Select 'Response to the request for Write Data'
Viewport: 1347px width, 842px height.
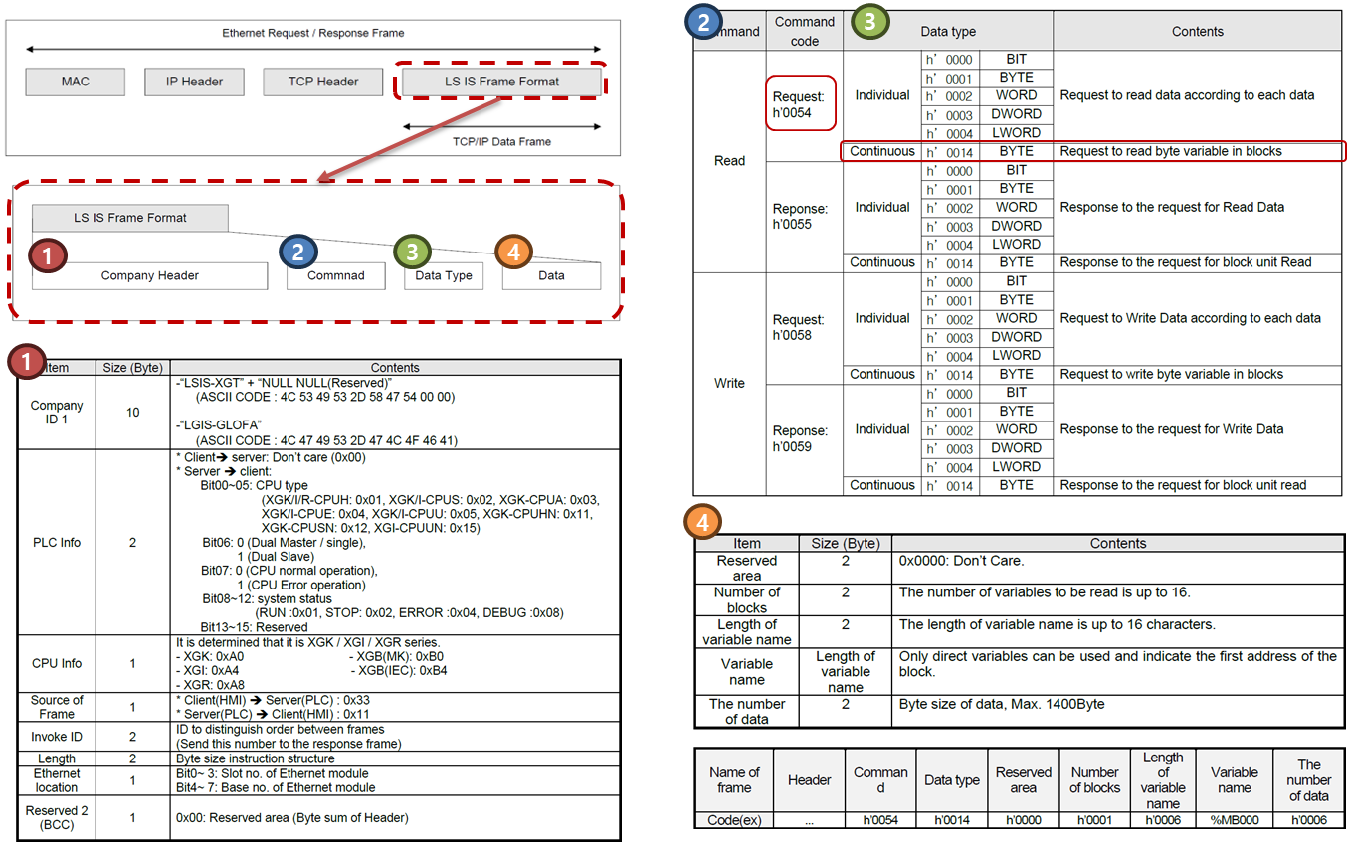[x=1172, y=429]
